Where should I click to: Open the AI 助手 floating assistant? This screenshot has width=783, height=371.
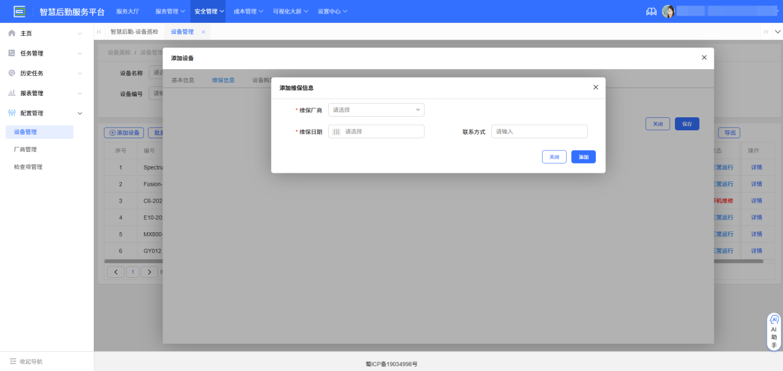(773, 331)
